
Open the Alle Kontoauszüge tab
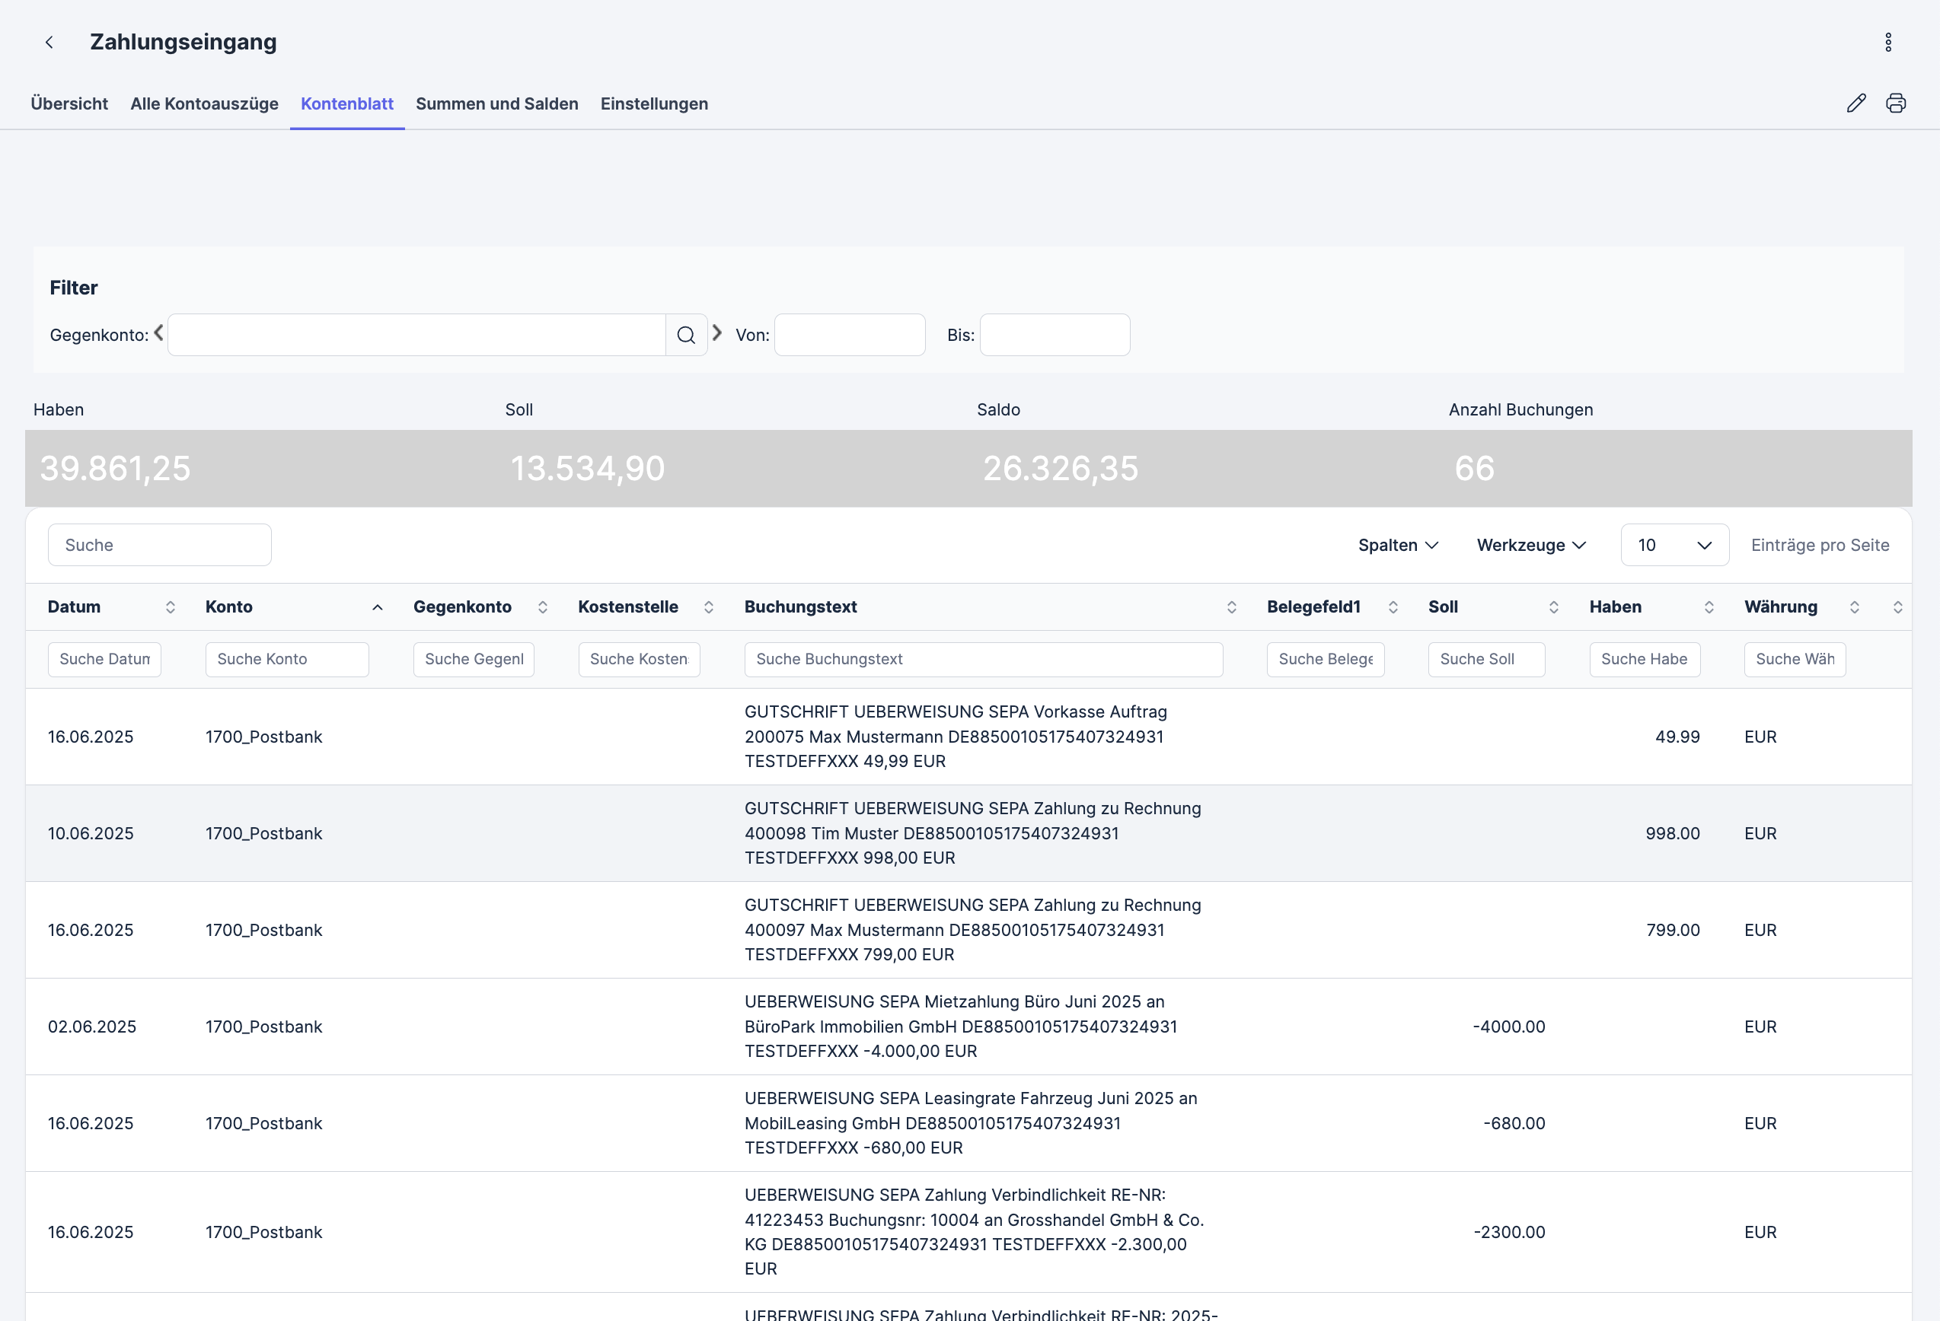pos(205,104)
